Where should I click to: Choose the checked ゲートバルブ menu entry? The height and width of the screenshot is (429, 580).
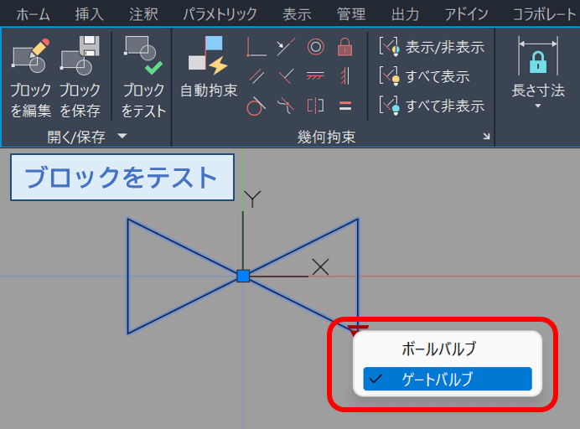[448, 379]
